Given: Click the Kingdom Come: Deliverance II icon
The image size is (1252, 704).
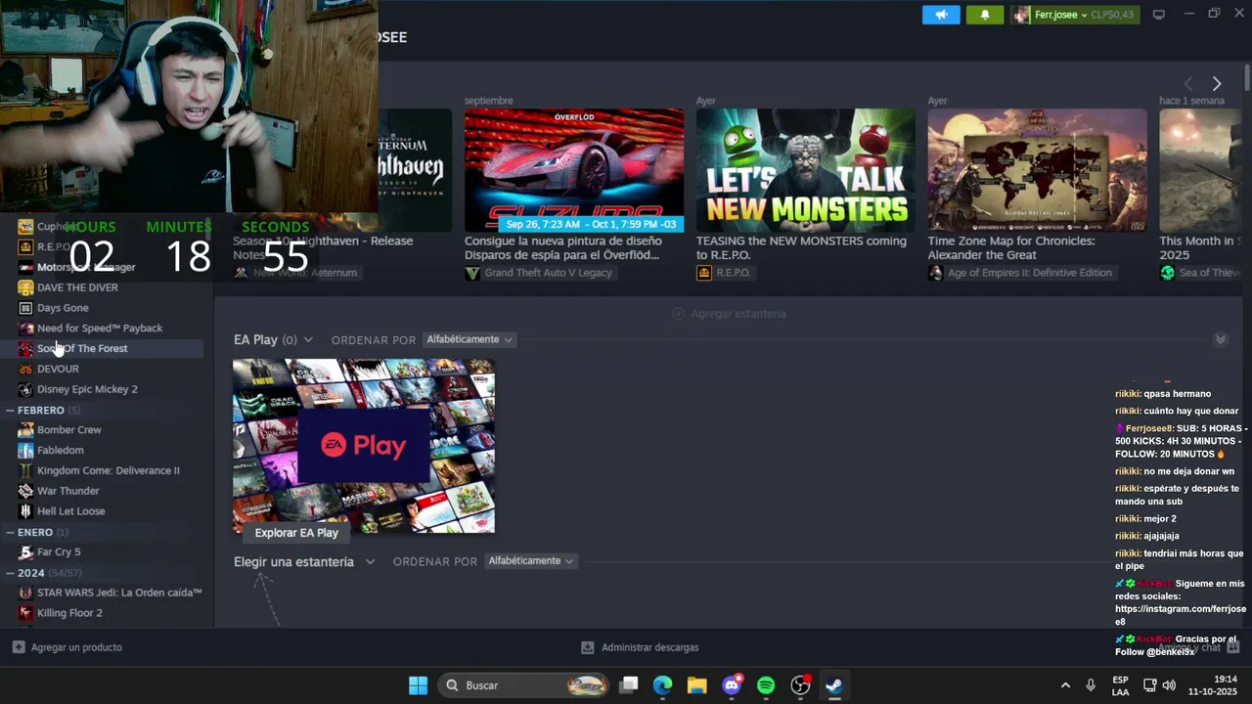Looking at the screenshot, I should tap(26, 470).
